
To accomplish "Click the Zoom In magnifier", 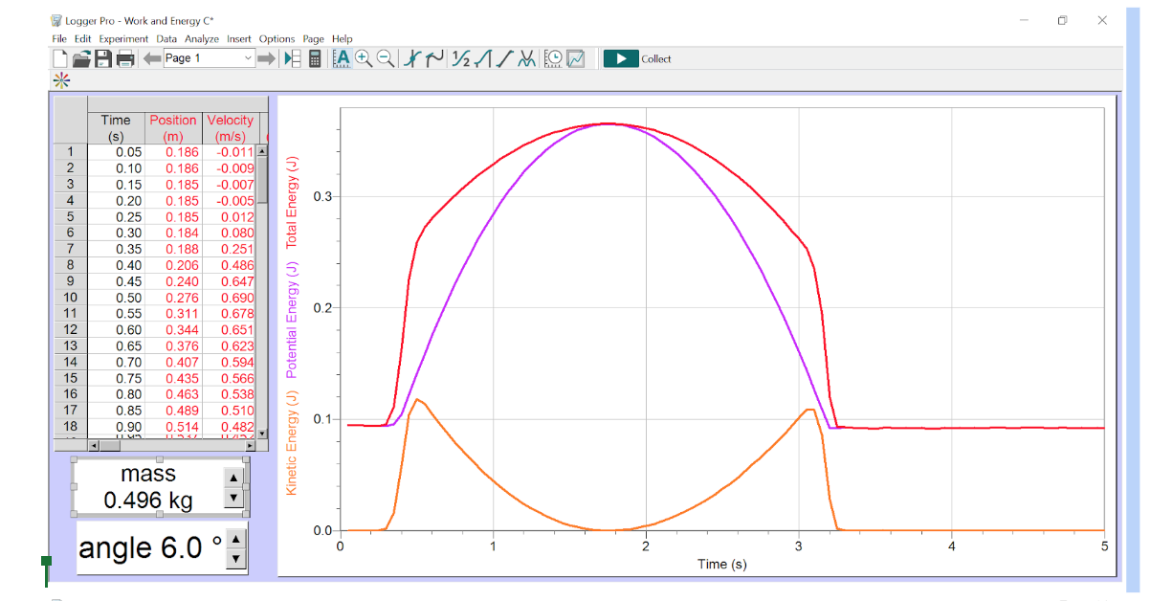I will [x=364, y=58].
